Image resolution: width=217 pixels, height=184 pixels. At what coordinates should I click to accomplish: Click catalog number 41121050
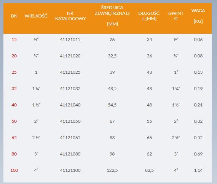[70, 121]
